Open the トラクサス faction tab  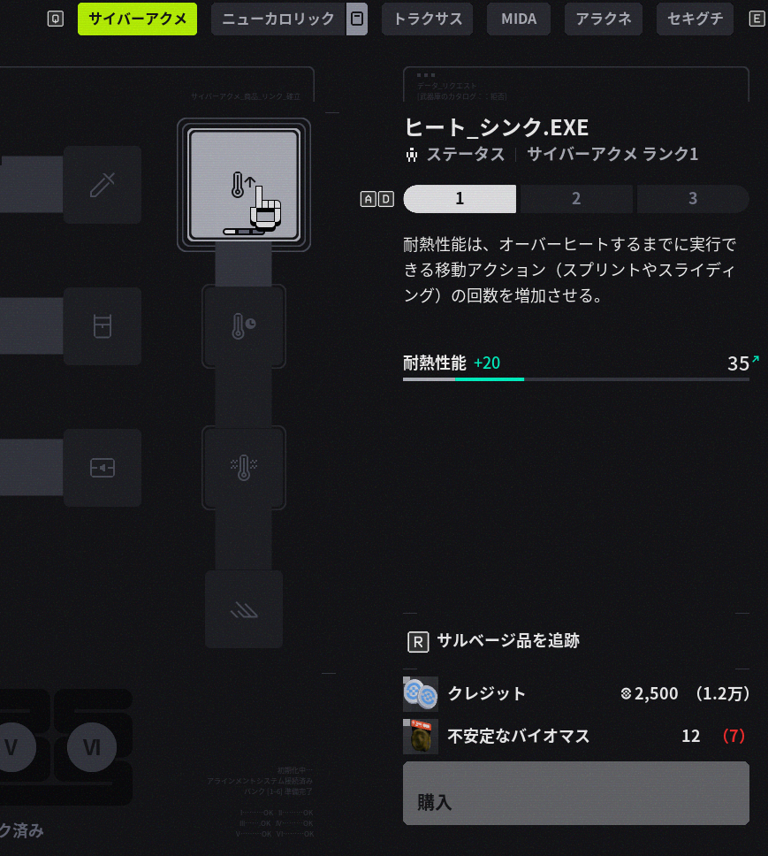point(428,19)
